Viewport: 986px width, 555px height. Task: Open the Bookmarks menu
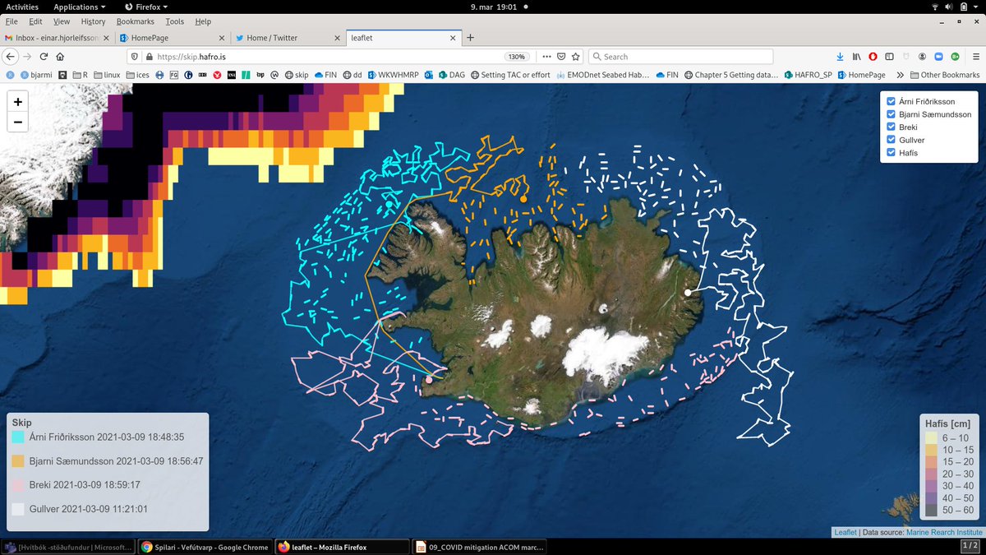(135, 21)
